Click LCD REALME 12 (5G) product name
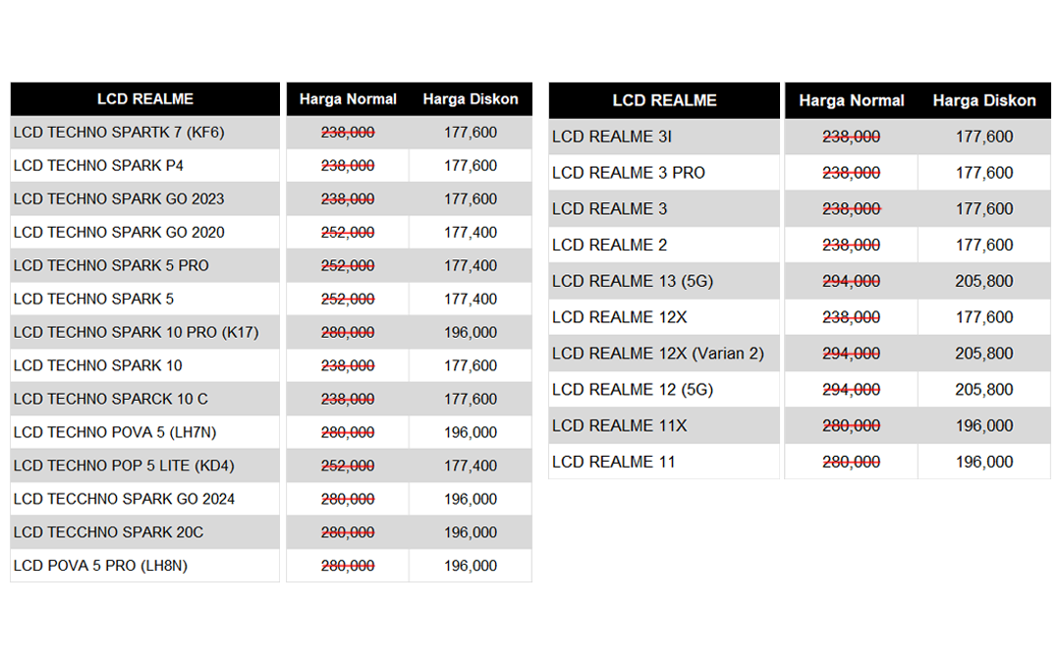The image size is (1061, 663). tap(633, 390)
